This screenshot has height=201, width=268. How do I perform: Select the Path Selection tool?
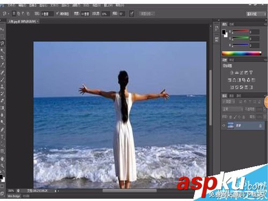point(2,144)
